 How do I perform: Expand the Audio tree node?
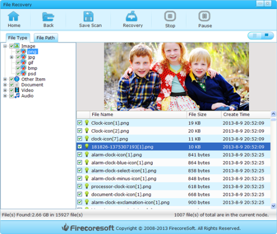point(5,96)
